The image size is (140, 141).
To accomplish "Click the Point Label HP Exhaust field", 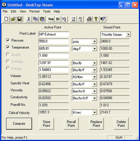I will coord(54,34).
